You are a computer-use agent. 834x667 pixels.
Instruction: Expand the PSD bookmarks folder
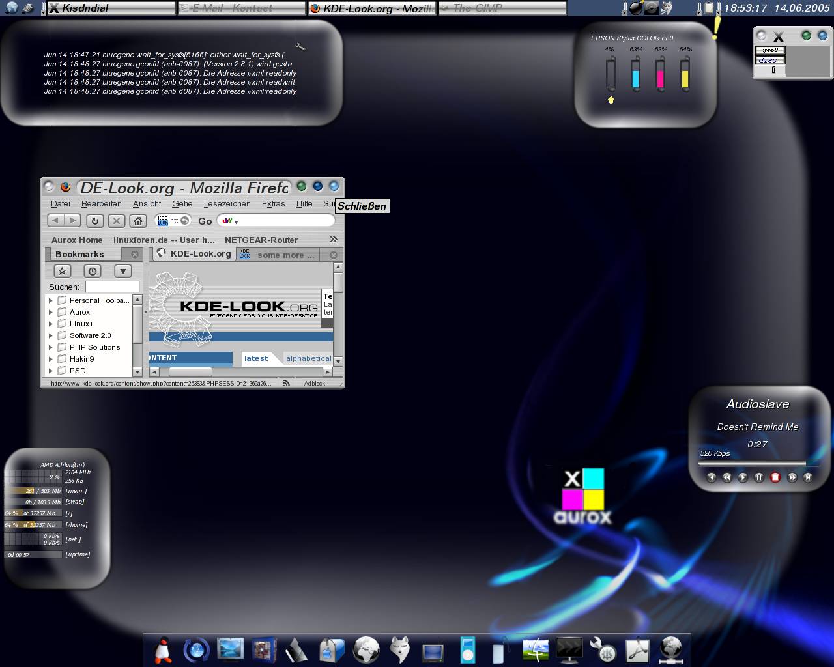coord(50,371)
